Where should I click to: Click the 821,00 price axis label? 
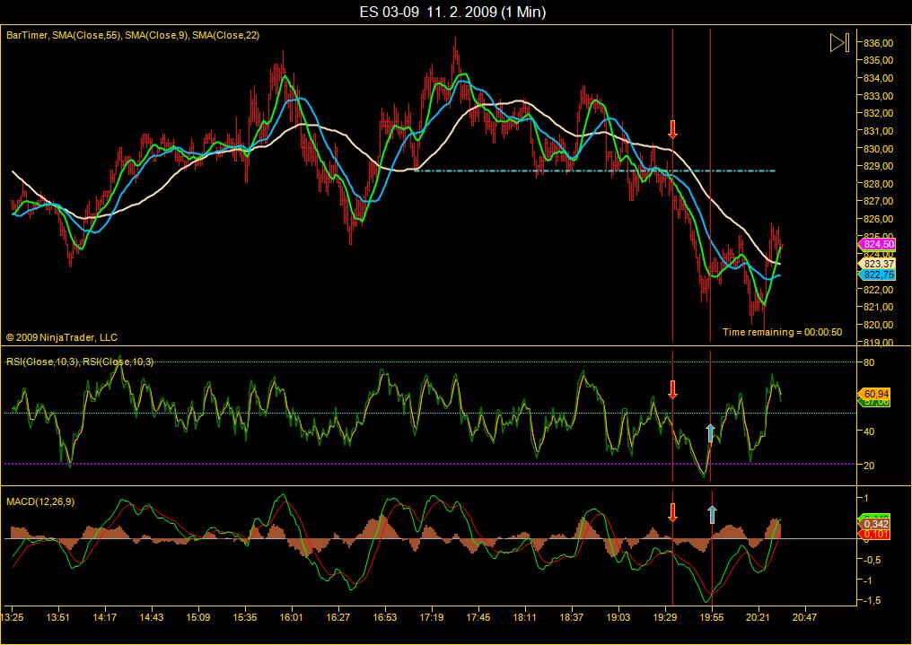coord(878,308)
